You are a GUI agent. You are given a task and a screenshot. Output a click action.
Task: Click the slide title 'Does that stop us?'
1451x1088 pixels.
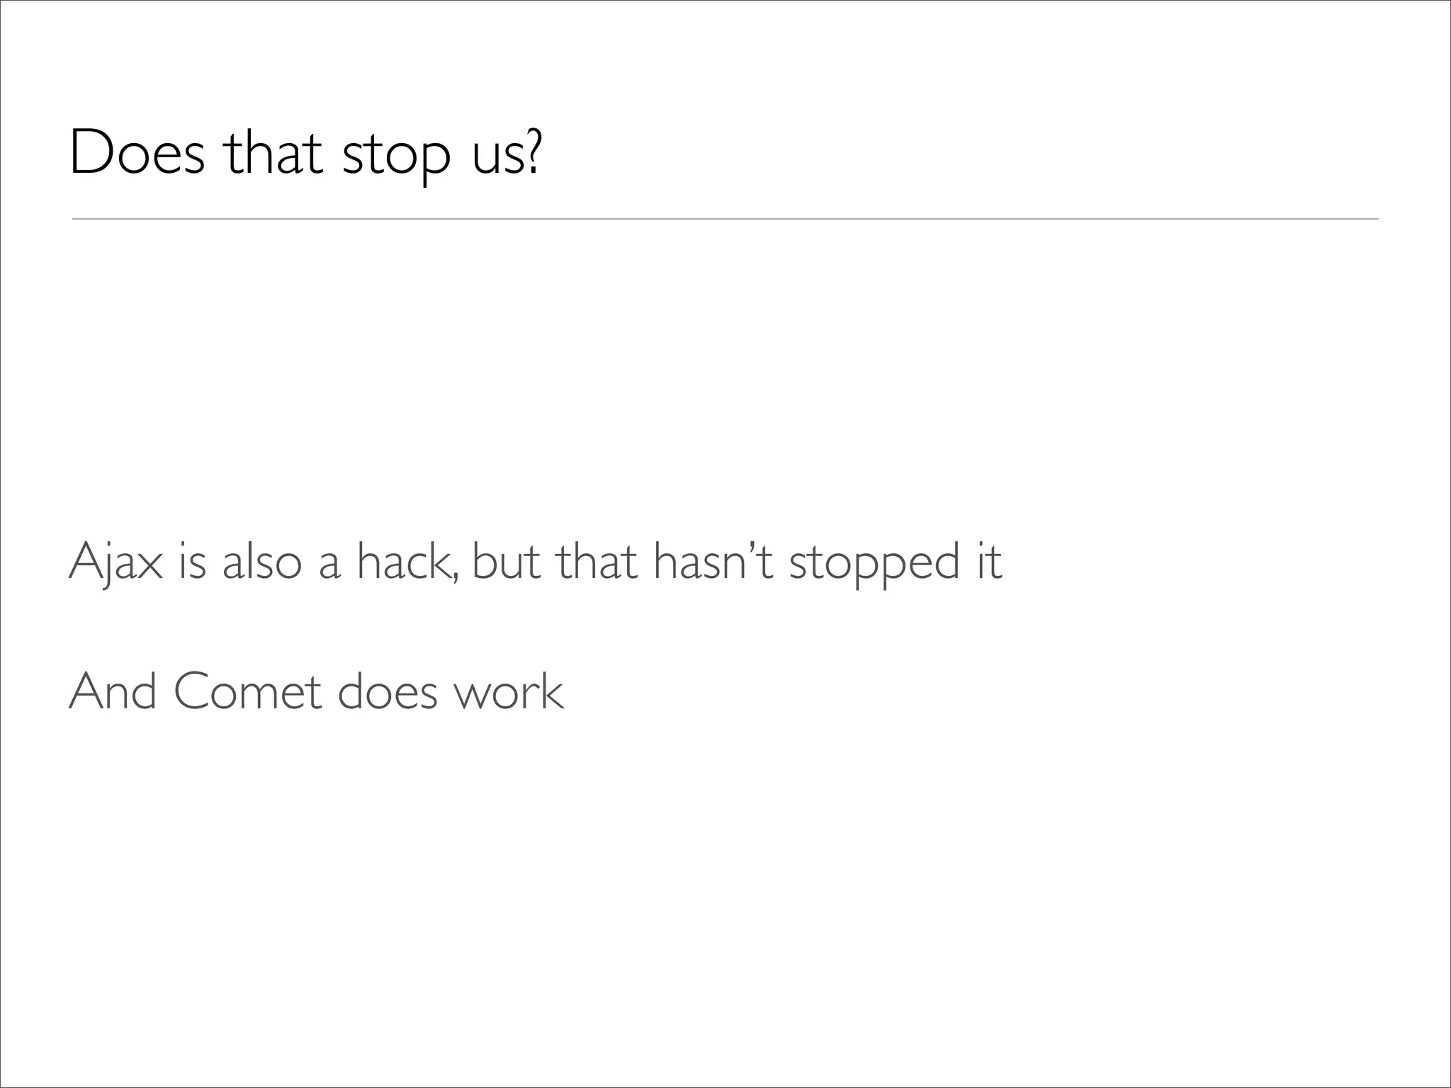click(x=305, y=154)
